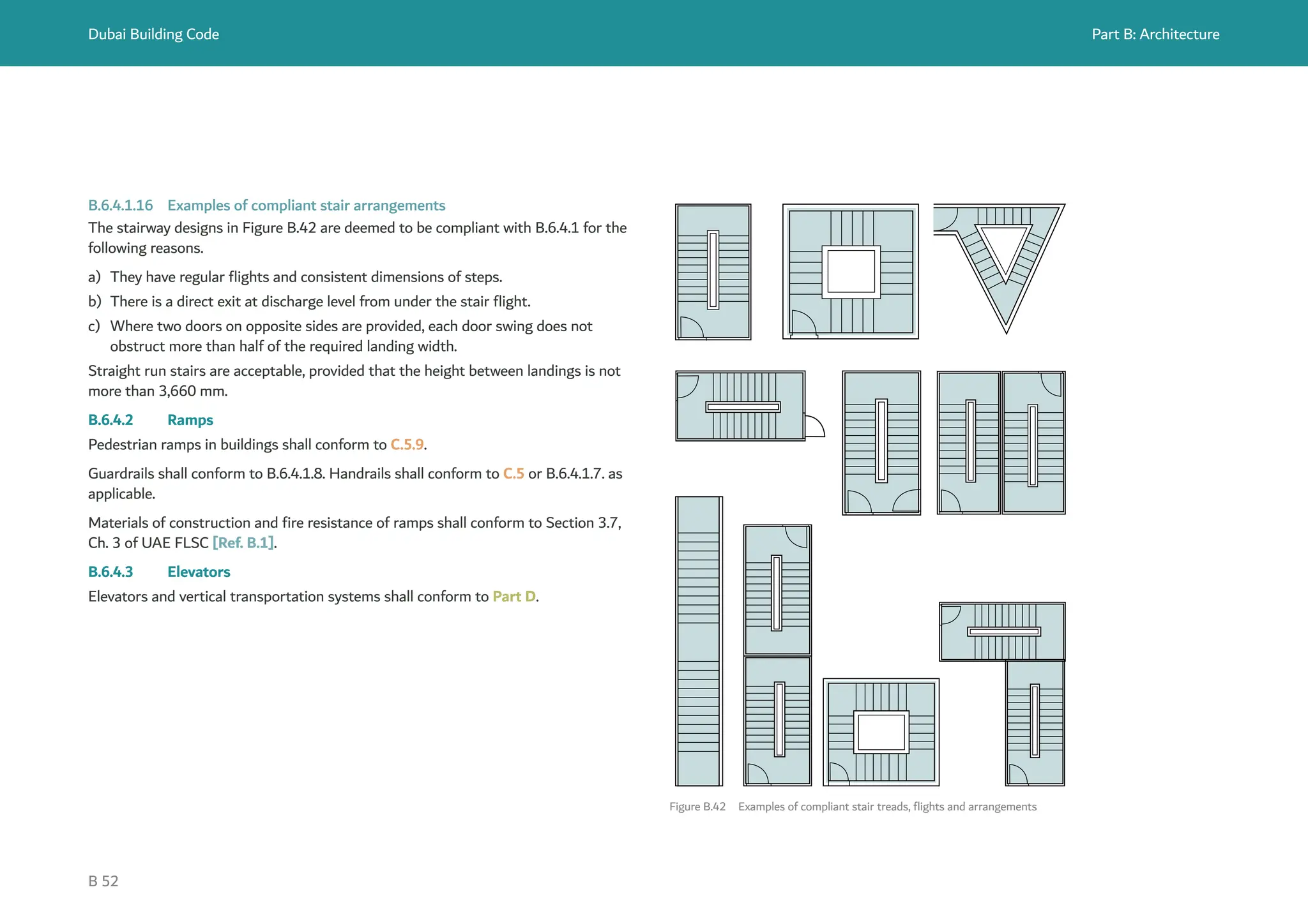Click the Figure B.42 caption text

point(853,807)
